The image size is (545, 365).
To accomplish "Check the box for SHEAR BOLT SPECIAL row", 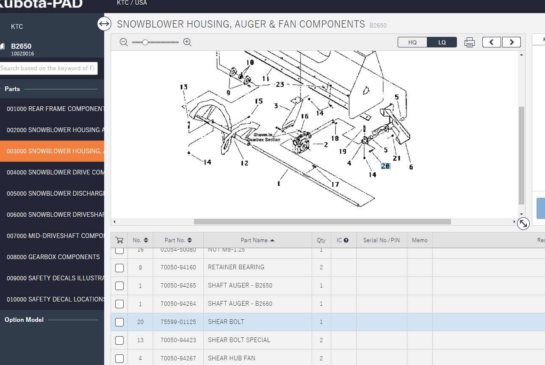I will point(119,340).
